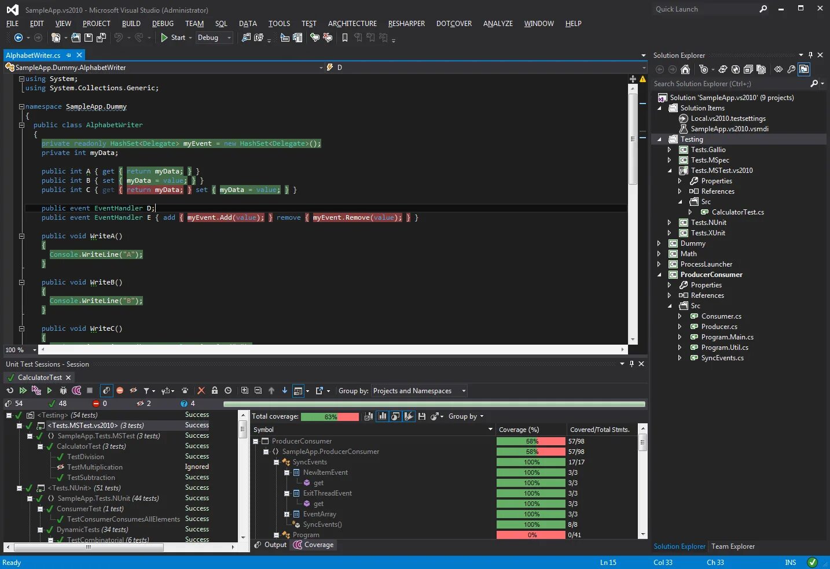
Task: Click Uncomment selection icon in toolbar
Action: tap(328, 38)
